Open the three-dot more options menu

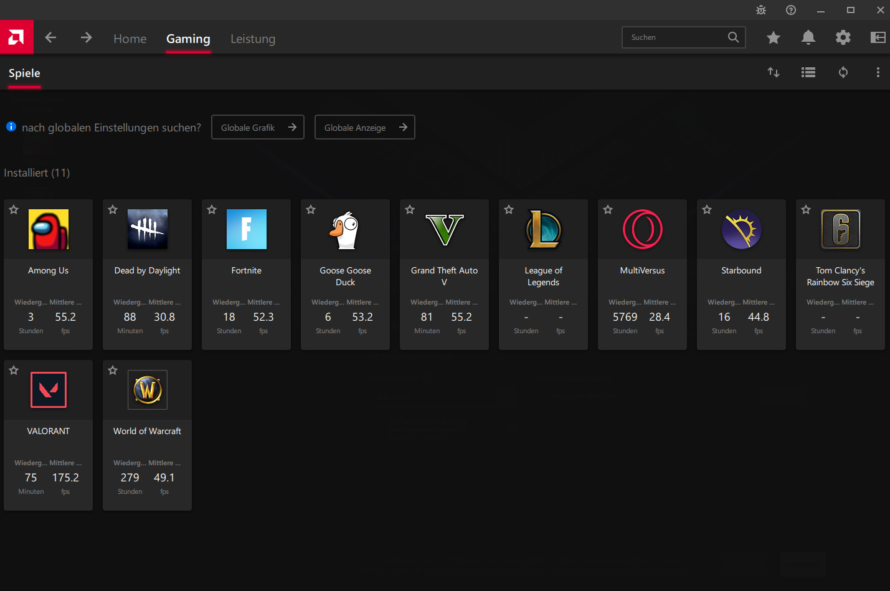[x=878, y=72]
